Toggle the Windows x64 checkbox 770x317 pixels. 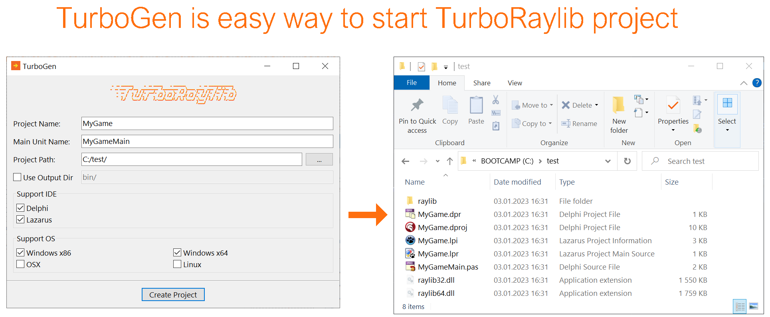pyautogui.click(x=177, y=252)
